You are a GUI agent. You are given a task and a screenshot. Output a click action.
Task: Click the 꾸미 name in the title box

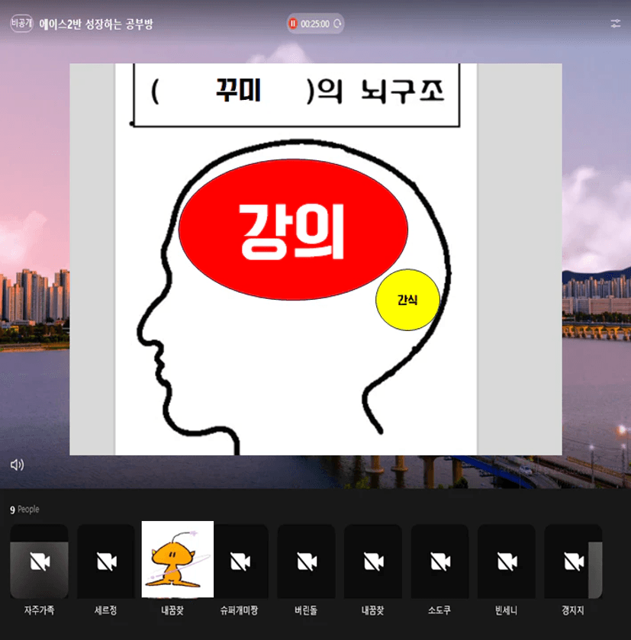237,91
